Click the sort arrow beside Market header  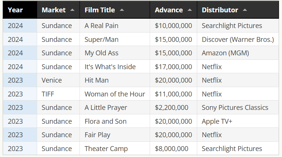pyautogui.click(x=72, y=10)
